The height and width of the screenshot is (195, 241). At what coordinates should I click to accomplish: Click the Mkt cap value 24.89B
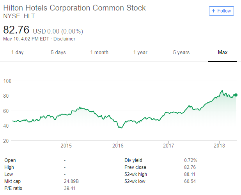[x=71, y=181]
